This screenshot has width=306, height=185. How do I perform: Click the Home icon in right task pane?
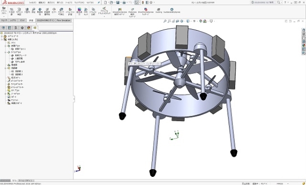[303, 30]
